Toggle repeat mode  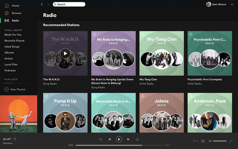tap(138, 139)
